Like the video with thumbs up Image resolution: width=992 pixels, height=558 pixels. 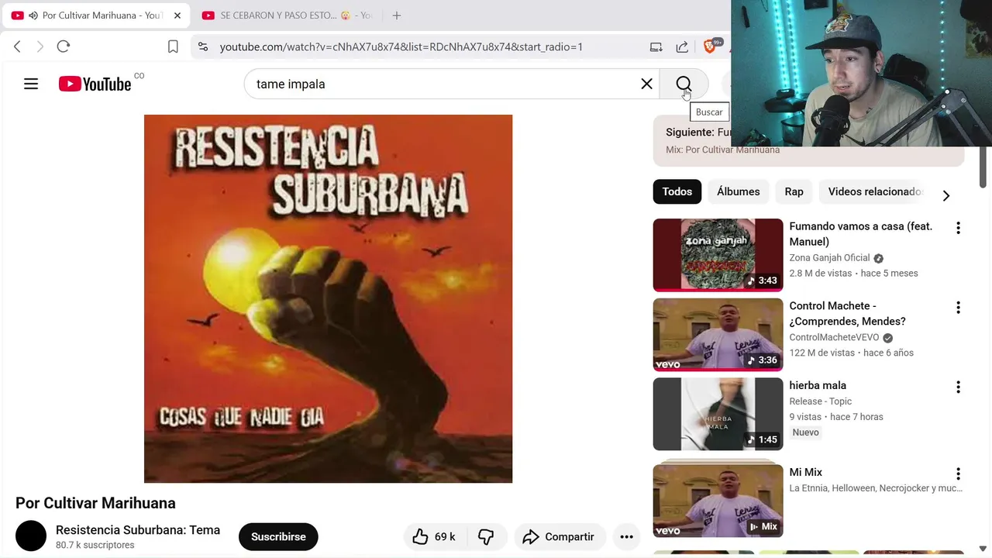click(432, 536)
